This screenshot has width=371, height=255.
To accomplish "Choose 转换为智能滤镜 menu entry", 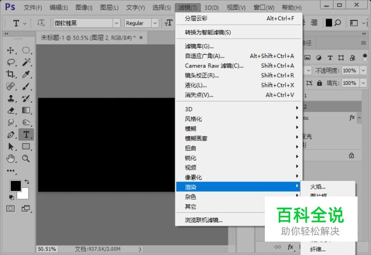I will [x=239, y=32].
